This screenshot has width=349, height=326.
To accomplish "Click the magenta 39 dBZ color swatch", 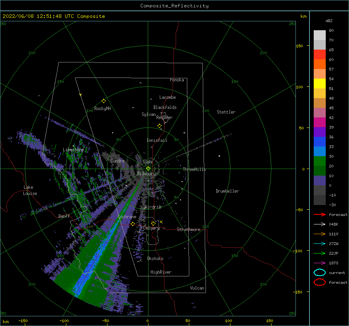I will click(320, 122).
